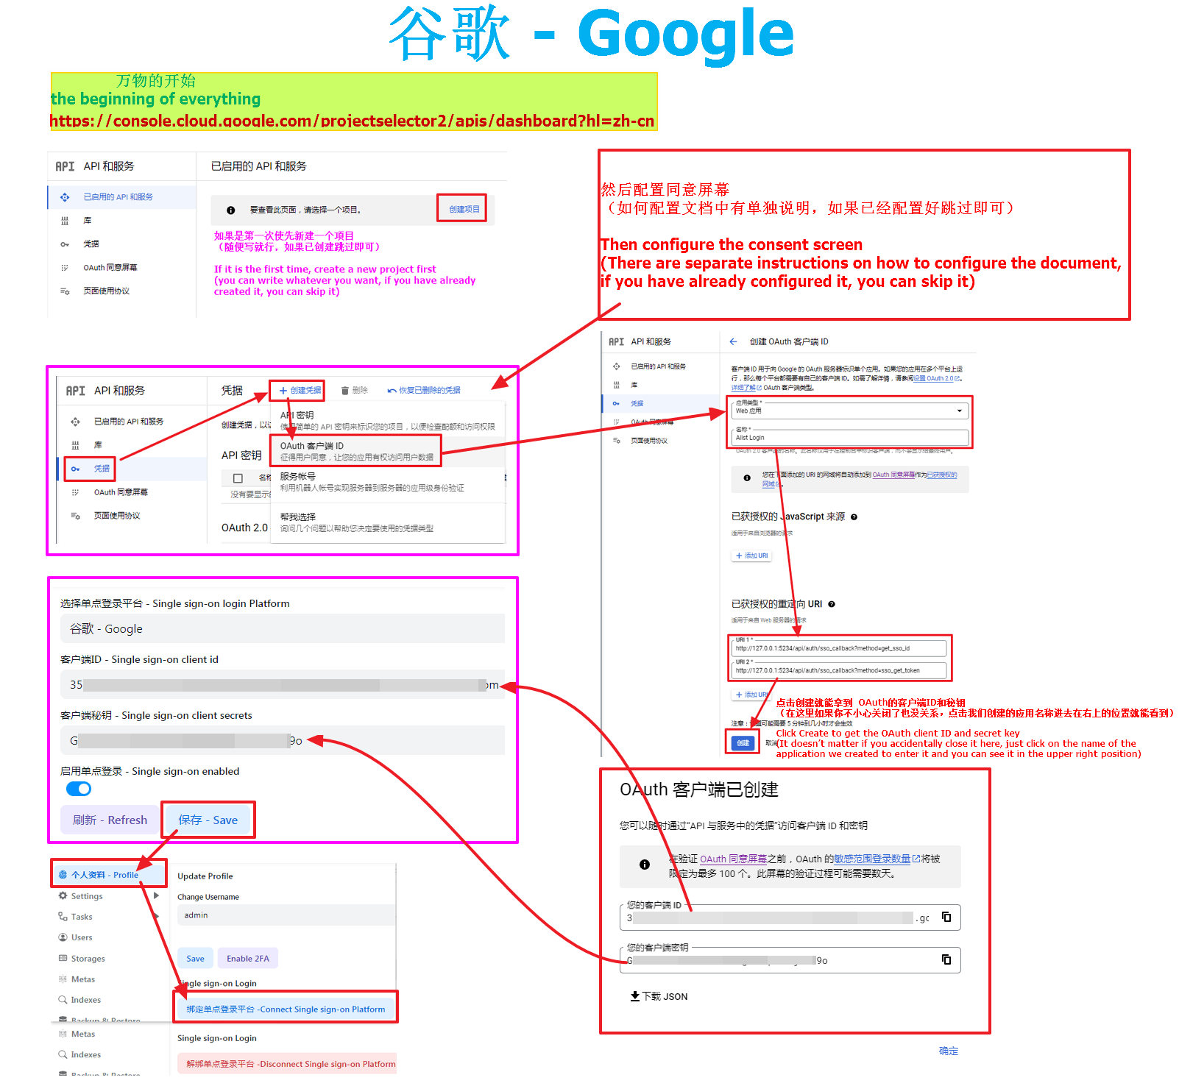Open 应用类型 Web 应用 dropdown
Viewport: 1179px width, 1086px height.
click(849, 411)
